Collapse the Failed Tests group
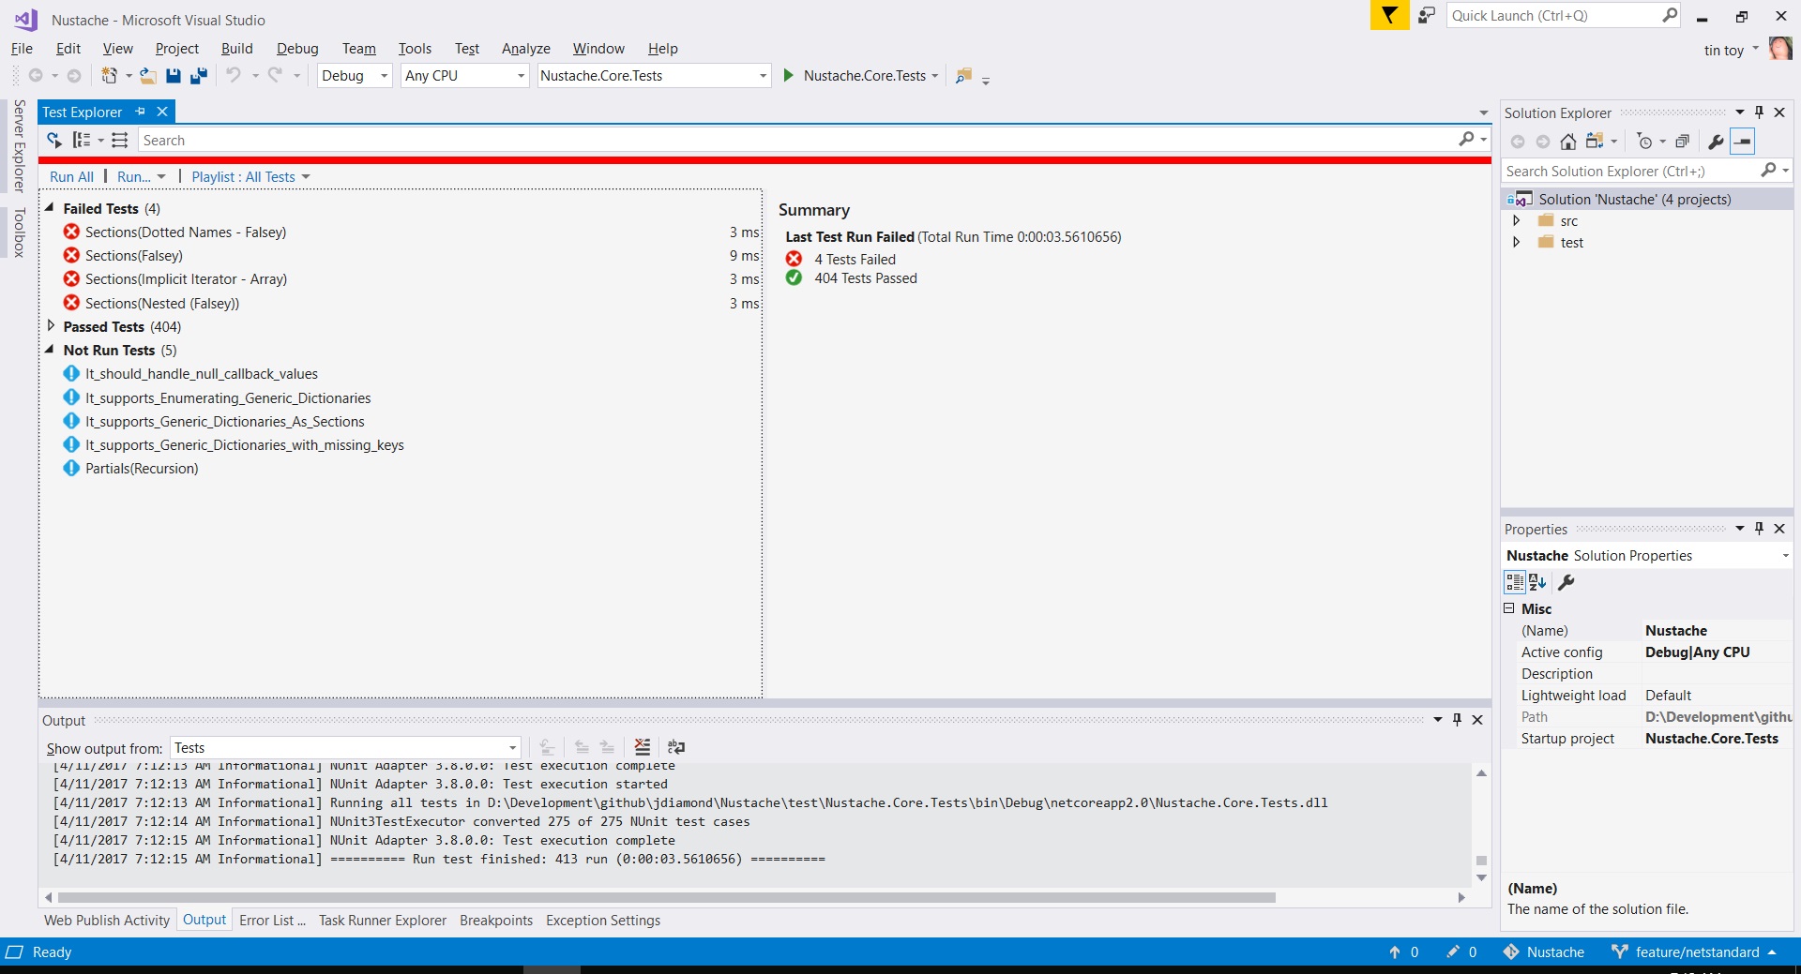The image size is (1801, 974). coord(50,208)
